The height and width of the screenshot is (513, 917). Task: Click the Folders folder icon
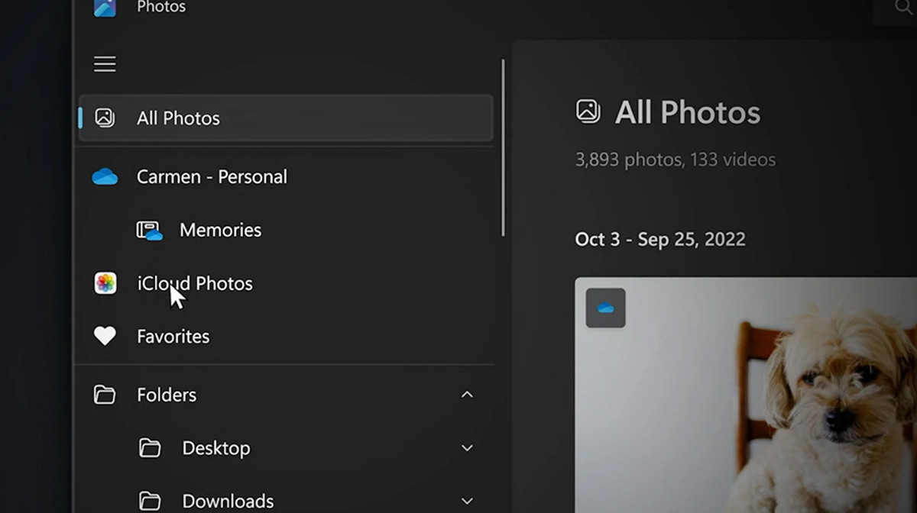click(104, 395)
